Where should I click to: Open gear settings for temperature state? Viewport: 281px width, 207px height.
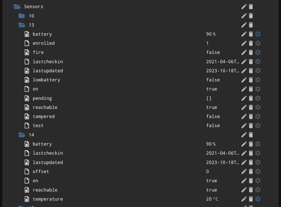[258, 199]
